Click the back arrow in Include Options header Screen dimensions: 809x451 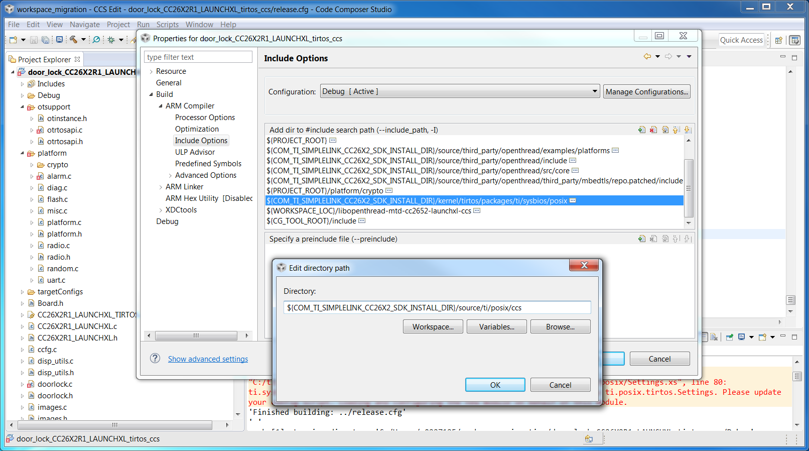[647, 56]
